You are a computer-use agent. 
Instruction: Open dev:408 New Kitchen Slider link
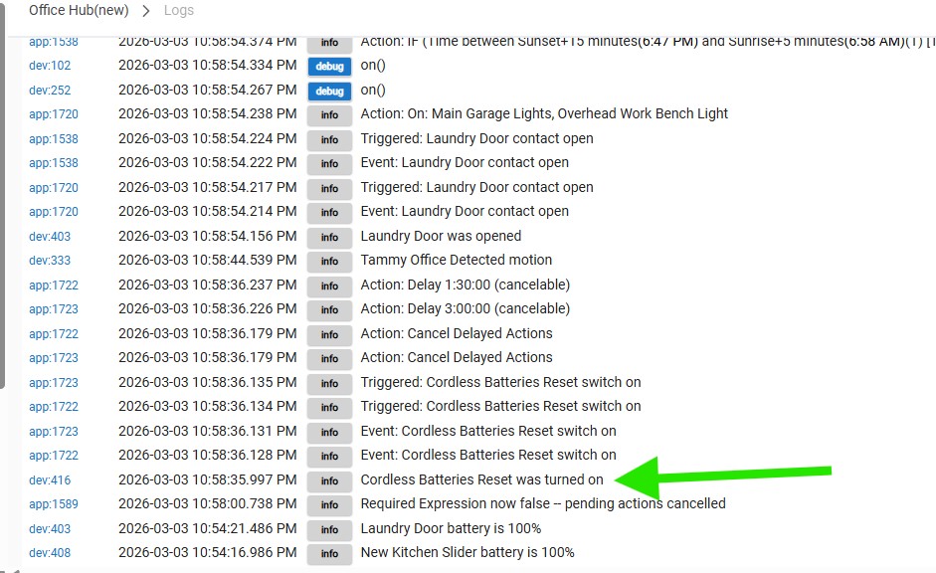click(x=50, y=553)
